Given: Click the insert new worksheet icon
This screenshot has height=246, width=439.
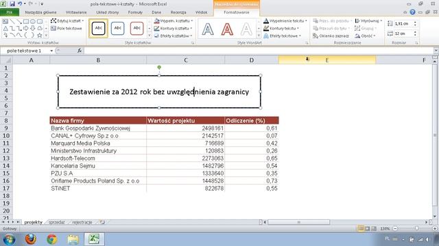Looking at the screenshot, I should [x=102, y=222].
